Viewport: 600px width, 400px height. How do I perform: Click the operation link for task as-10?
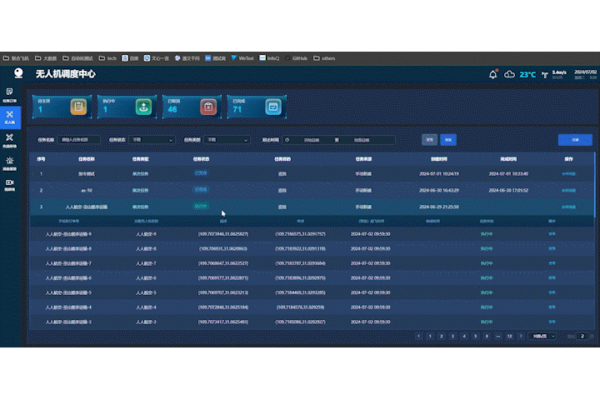tap(568, 190)
